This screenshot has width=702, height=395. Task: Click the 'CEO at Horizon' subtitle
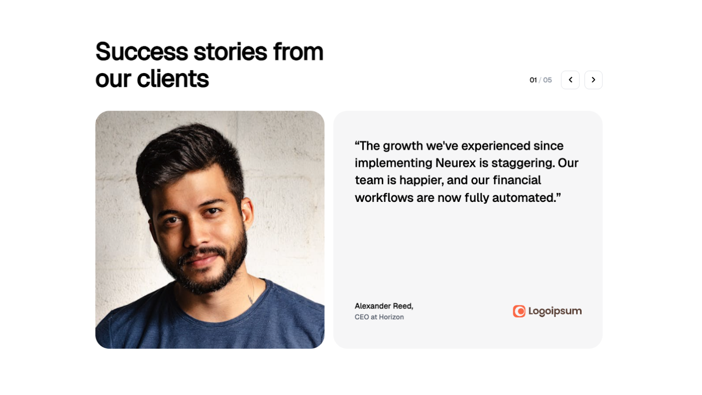click(379, 317)
